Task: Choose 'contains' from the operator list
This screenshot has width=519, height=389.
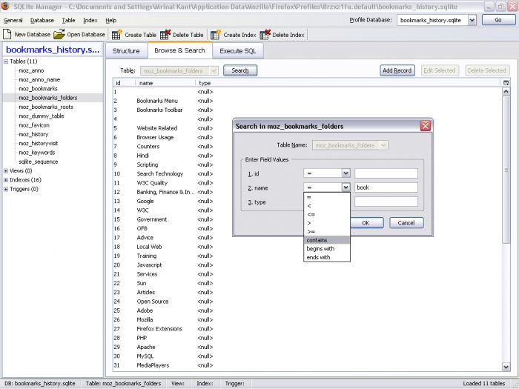Action: point(327,240)
